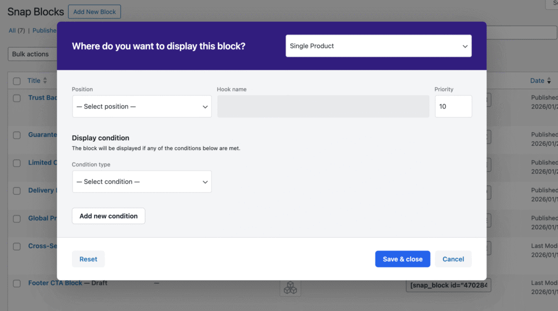
Task: Cancel the display settings dialog
Action: [453, 259]
